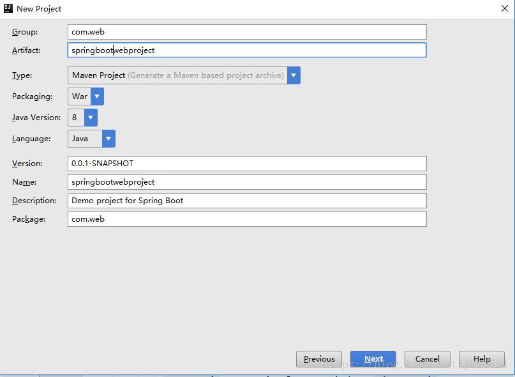Click the Package field at the bottom
Viewport: 515px width, 377px height.
[247, 219]
